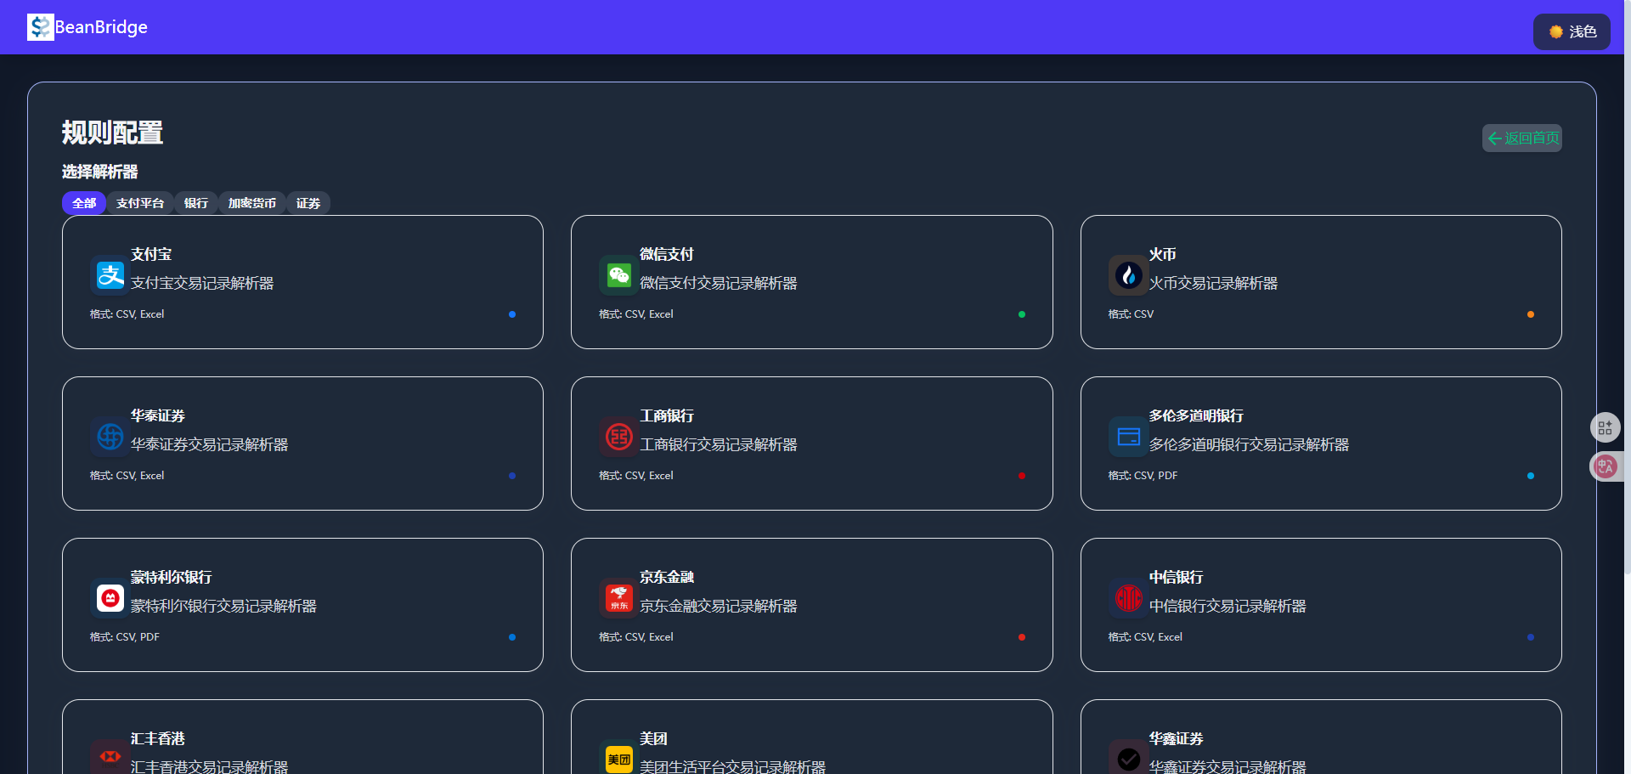Click the 多伦多道明银行 card title
The height and width of the screenshot is (774, 1631).
tap(1196, 415)
